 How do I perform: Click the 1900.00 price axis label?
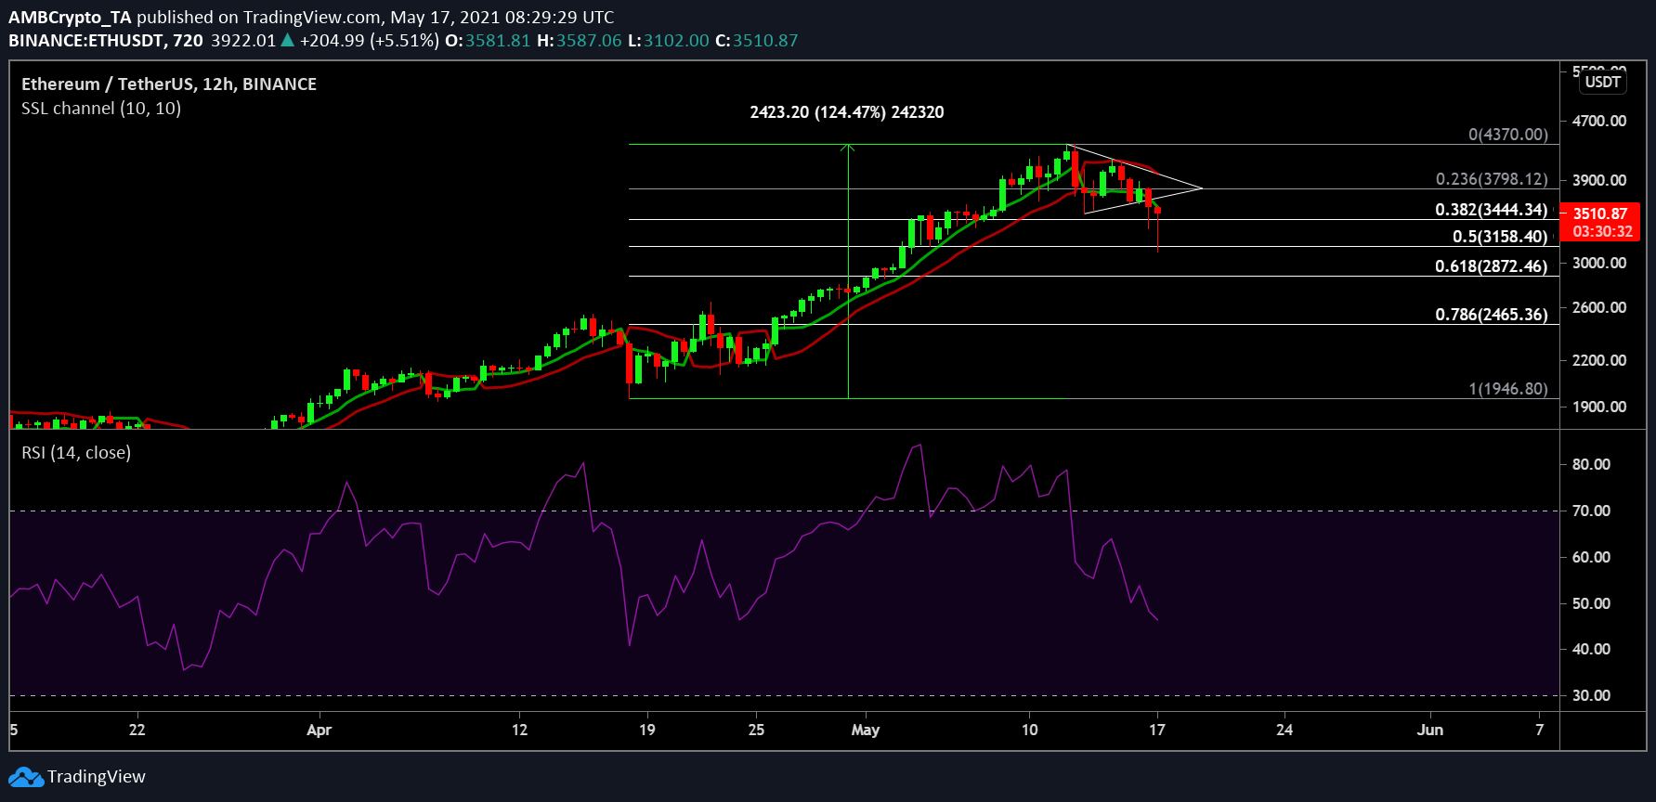tap(1599, 407)
